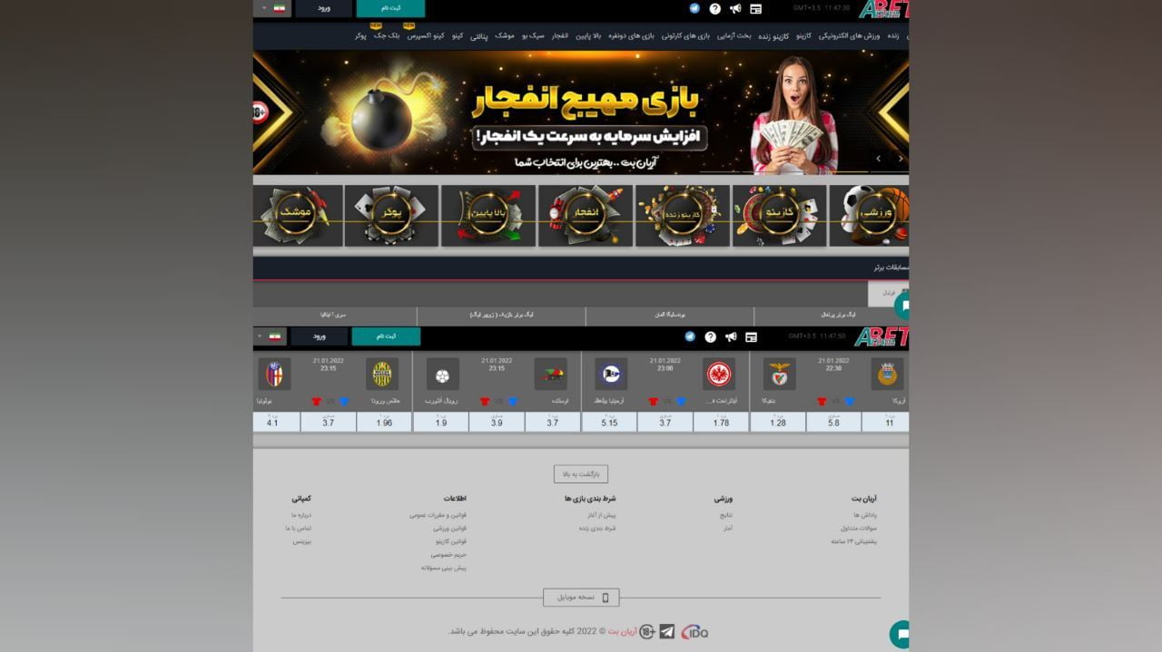Open the Iran flag language selector
The image size is (1162, 652).
pyautogui.click(x=274, y=8)
